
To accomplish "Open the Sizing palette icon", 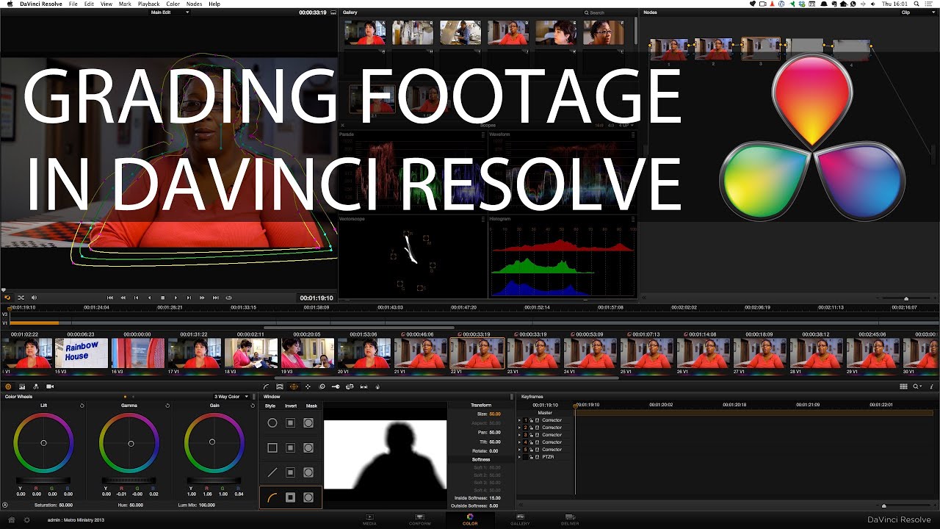I will click(350, 386).
